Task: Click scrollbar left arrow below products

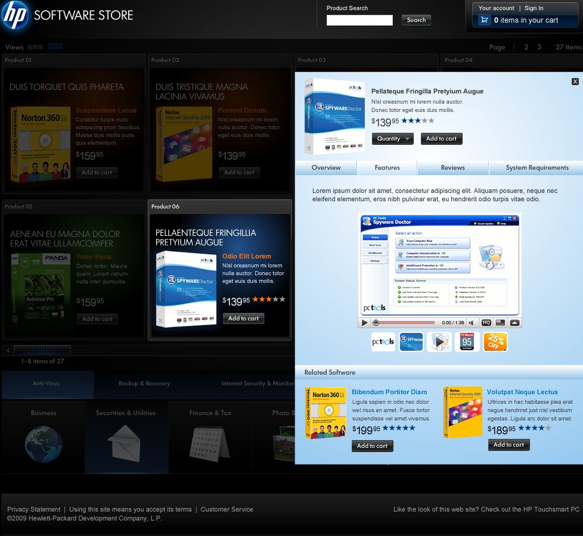Action: coord(7,350)
